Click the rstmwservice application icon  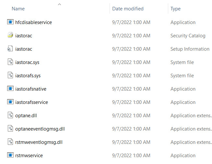coord(10,155)
